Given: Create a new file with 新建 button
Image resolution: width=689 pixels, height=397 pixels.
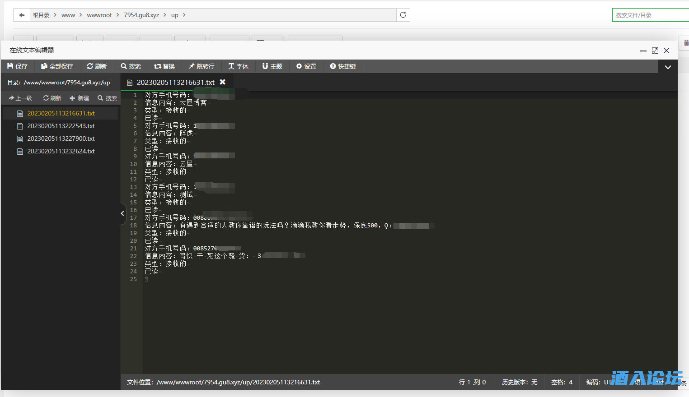Looking at the screenshot, I should (x=80, y=98).
